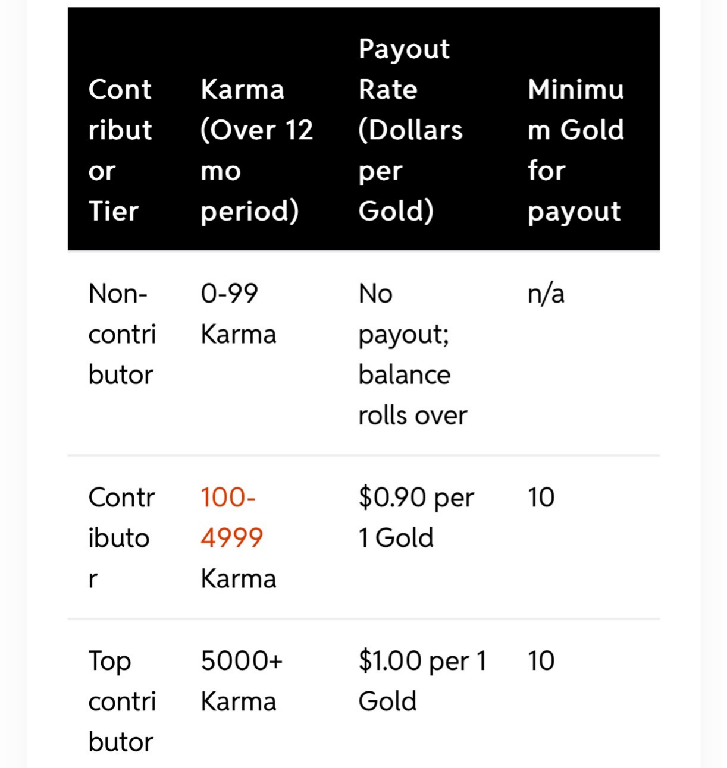The height and width of the screenshot is (768, 727).
Task: Click 'rolls over' text in payout cell
Action: tap(413, 416)
